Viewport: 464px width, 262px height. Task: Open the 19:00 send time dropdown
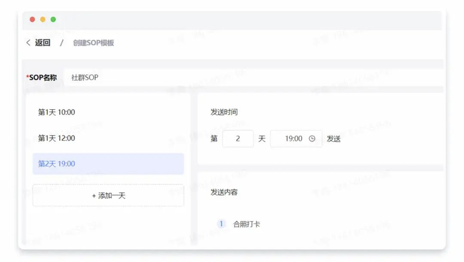296,139
